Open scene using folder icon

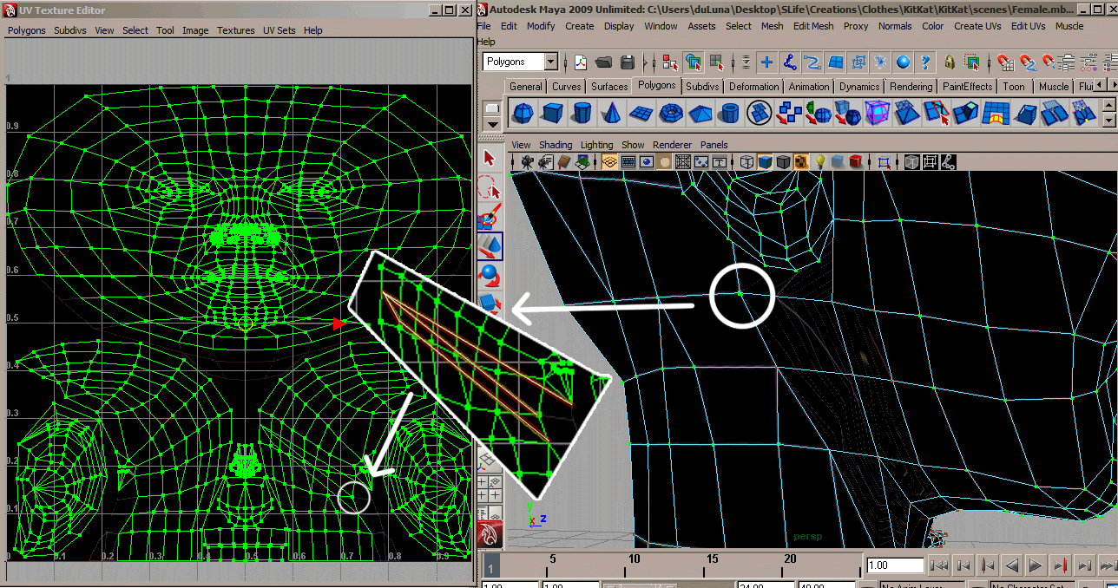point(604,62)
